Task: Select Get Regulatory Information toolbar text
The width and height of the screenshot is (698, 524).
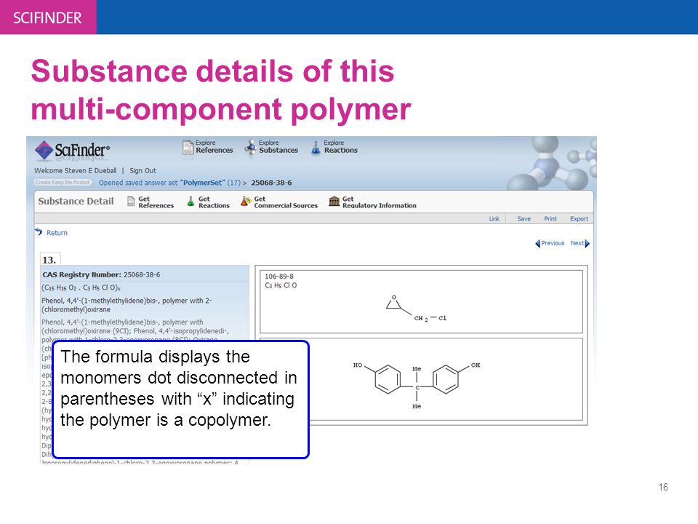Action: tap(380, 202)
